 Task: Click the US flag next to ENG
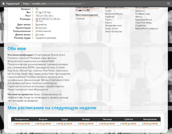pyautogui.click(x=88, y=10)
